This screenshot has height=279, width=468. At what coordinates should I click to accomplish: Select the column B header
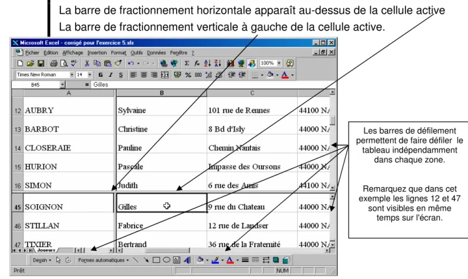(x=162, y=93)
